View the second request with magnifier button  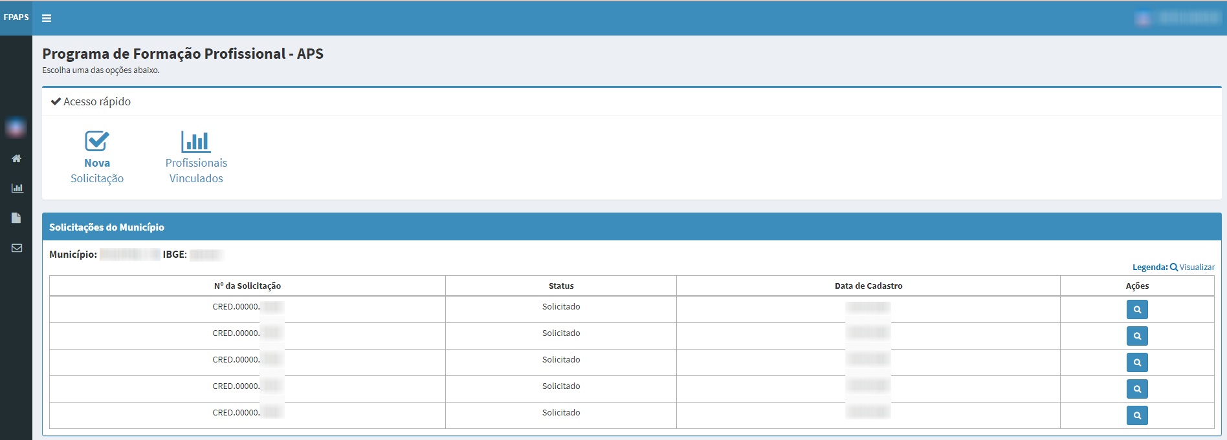[x=1137, y=336]
